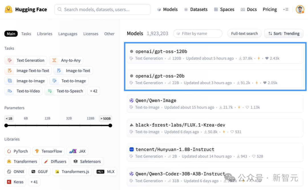The width and height of the screenshot is (308, 190).
Task: Click the right handle of parameters slider
Action: 110,125
